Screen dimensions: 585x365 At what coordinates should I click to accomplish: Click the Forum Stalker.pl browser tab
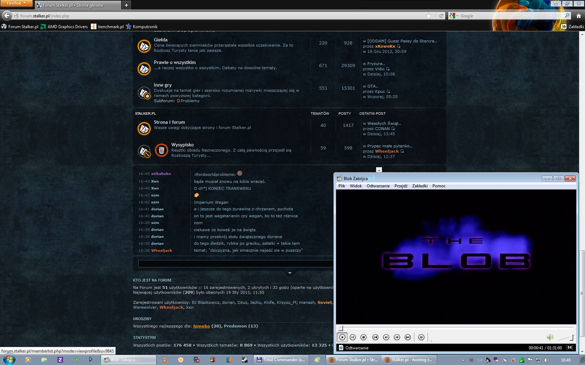pos(78,5)
